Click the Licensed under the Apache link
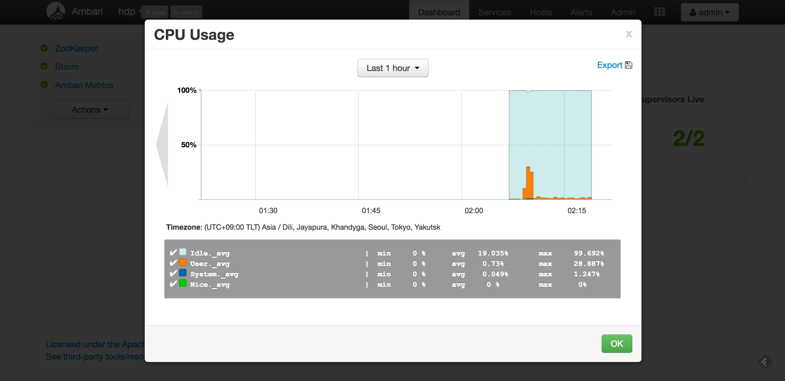Screen dimensions: 785x381 click(x=95, y=344)
